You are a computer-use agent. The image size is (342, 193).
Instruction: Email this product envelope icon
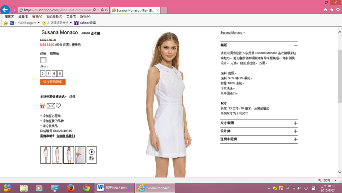tap(51, 106)
